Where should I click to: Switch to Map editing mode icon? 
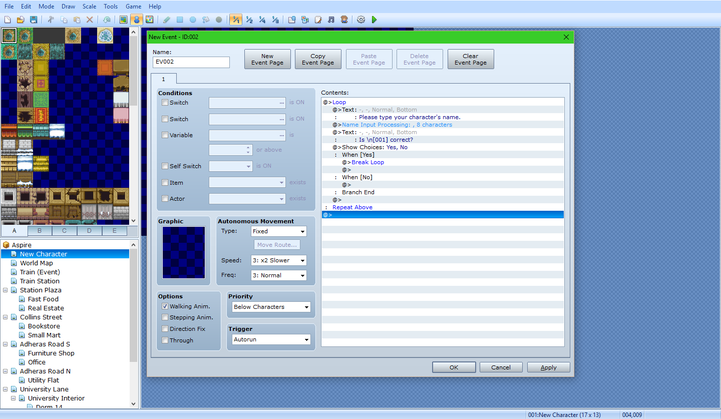123,20
